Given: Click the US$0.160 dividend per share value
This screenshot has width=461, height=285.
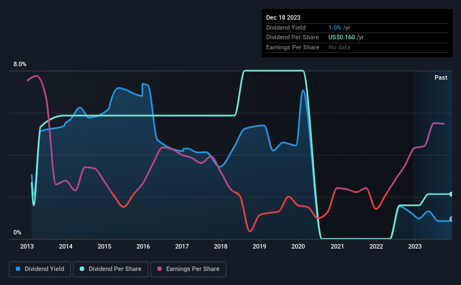Looking at the screenshot, I should pyautogui.click(x=341, y=38).
